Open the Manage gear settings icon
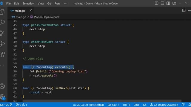191x107 pixels. coord(2,97)
